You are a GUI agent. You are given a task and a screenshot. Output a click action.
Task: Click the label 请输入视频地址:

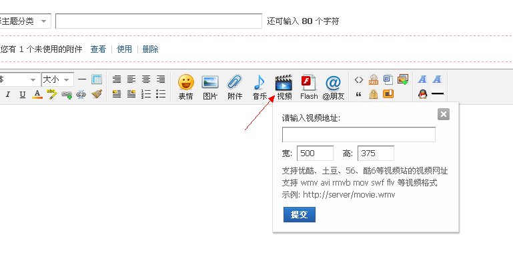pos(311,118)
